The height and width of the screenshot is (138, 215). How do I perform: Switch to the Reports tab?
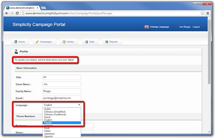point(112,42)
